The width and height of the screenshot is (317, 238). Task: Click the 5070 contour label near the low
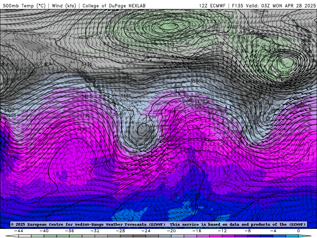point(284,73)
